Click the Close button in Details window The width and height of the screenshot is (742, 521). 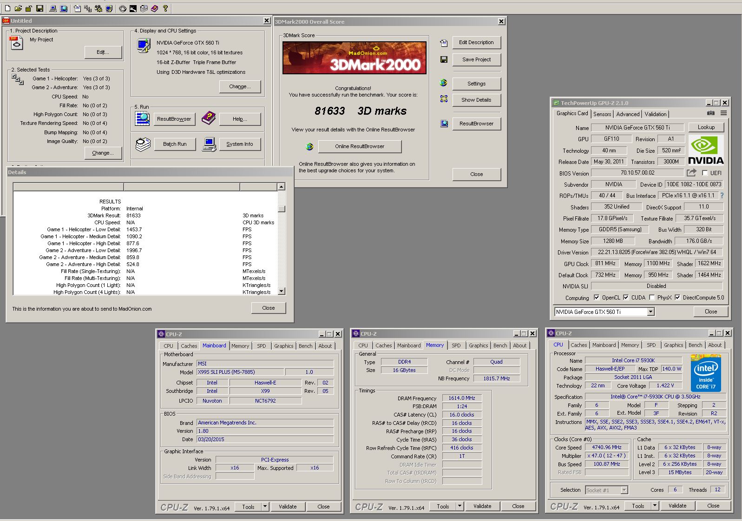tap(268, 308)
